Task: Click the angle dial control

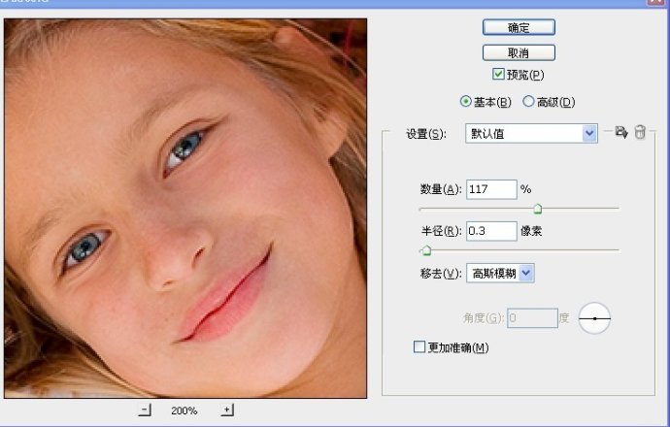Action: pos(594,318)
